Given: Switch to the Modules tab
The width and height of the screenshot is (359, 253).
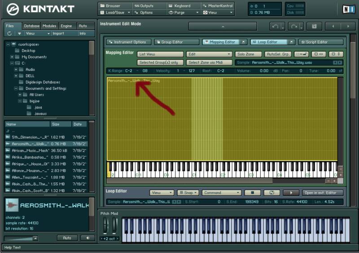Looking at the screenshot, I should (x=49, y=26).
